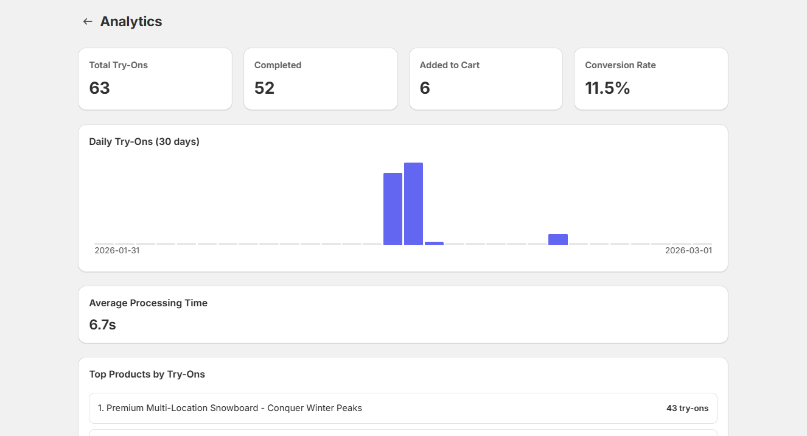
Task: Click the Conversion Rate card
Action: click(x=651, y=79)
